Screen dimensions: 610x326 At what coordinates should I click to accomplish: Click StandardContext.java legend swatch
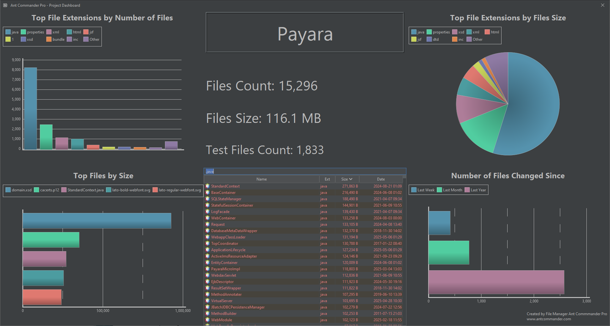click(x=64, y=190)
